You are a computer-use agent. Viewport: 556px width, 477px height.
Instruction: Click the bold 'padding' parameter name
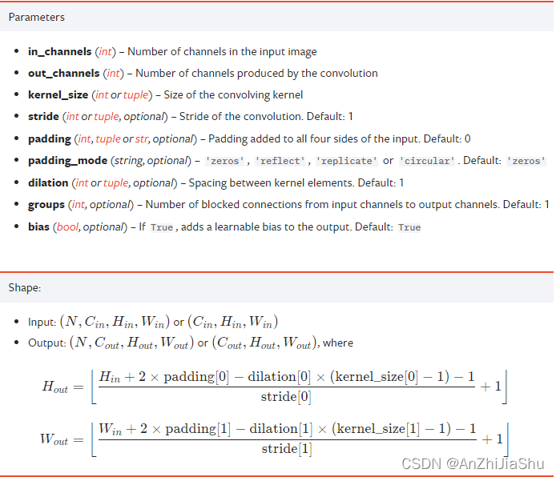pyautogui.click(x=50, y=139)
